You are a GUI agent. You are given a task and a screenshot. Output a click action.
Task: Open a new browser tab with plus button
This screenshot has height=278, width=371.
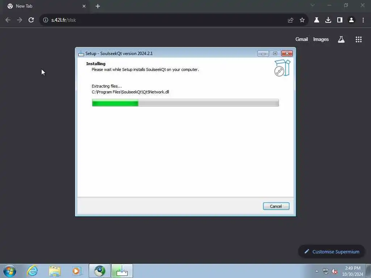pyautogui.click(x=98, y=6)
